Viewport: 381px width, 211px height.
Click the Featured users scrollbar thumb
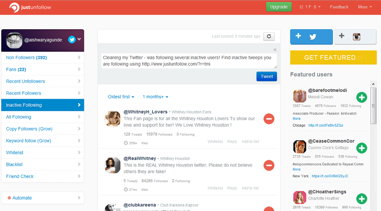click(373, 106)
